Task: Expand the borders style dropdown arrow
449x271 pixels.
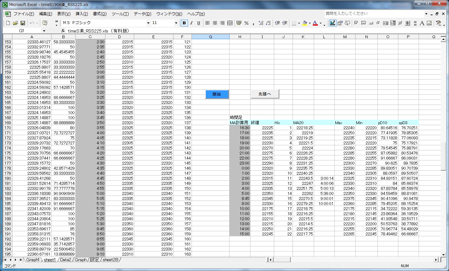Action: [x=299, y=23]
